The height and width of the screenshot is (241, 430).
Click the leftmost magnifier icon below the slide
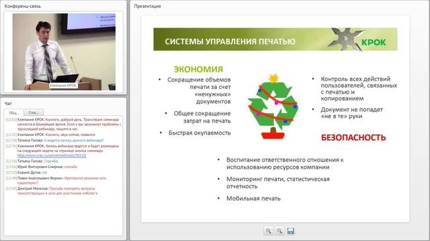[x=269, y=231]
